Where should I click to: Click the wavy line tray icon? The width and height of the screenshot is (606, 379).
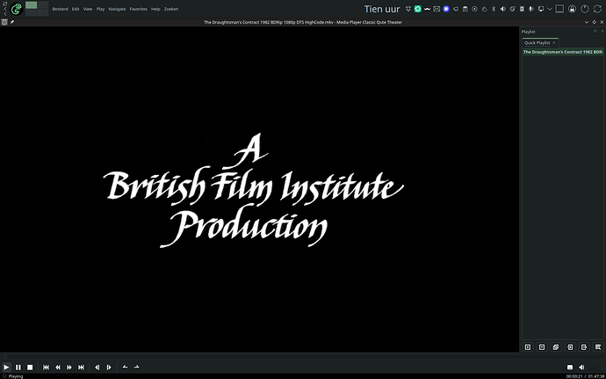(427, 9)
